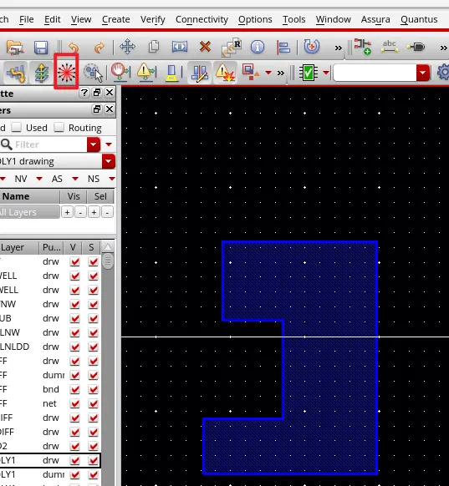The height and width of the screenshot is (486, 449).
Task: Click the AS button
Action: click(57, 179)
